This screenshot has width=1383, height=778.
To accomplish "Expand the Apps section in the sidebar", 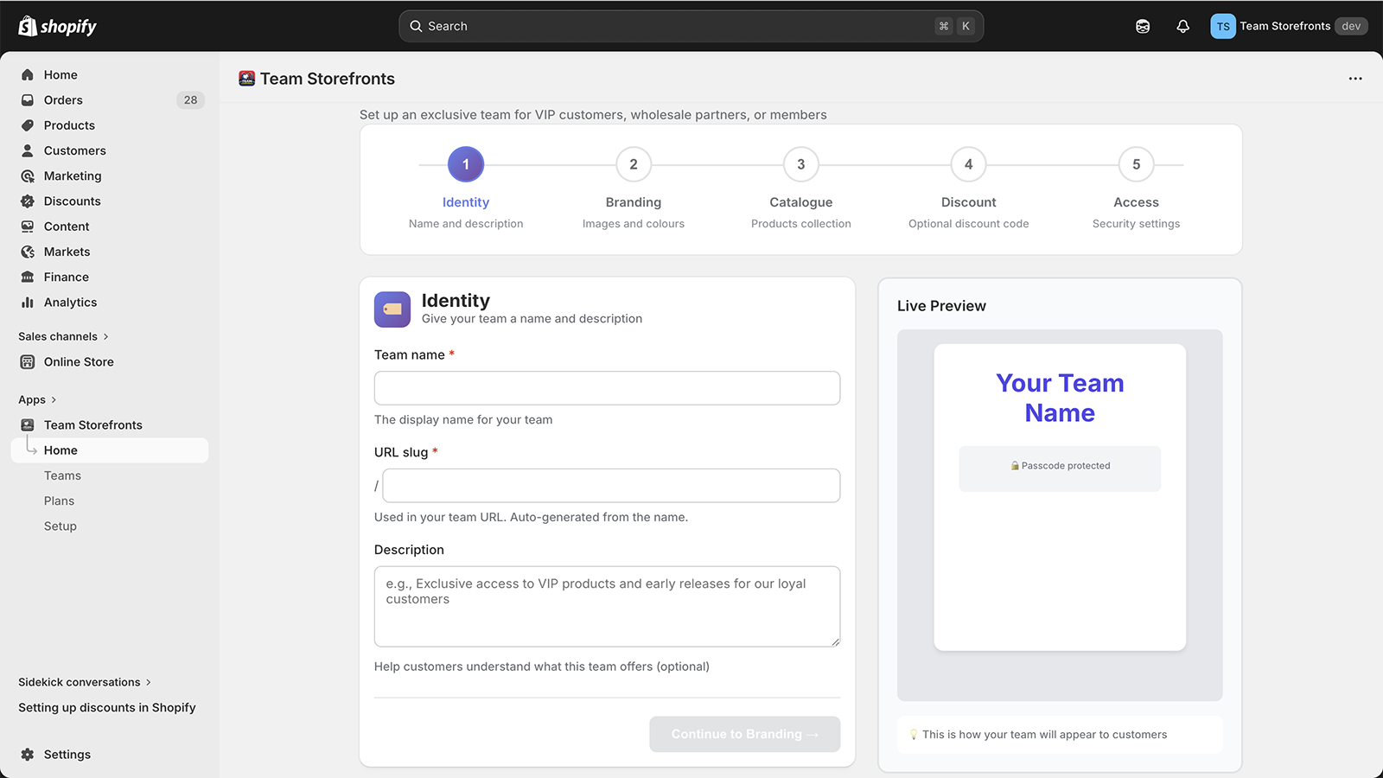I will tap(37, 399).
